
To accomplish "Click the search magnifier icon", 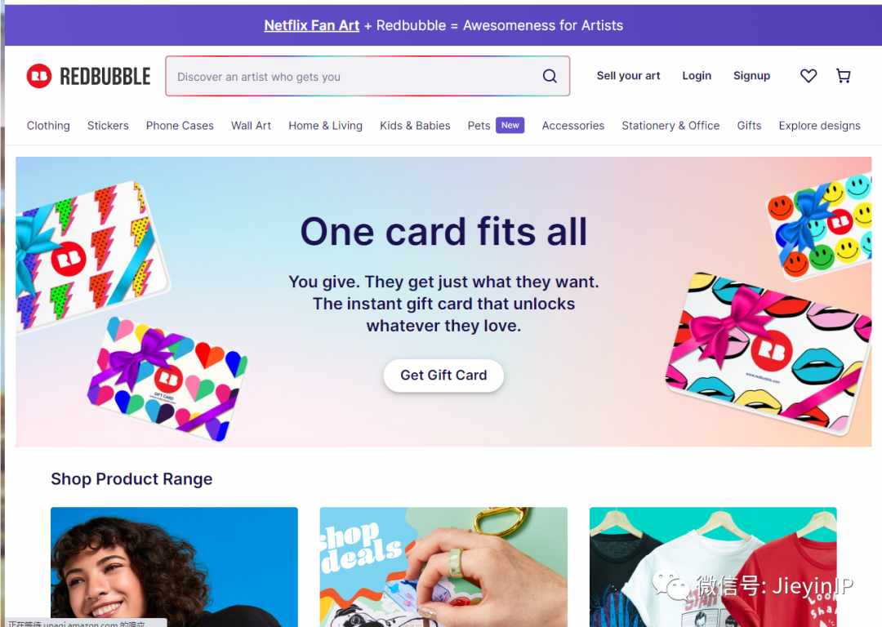I will click(x=550, y=76).
